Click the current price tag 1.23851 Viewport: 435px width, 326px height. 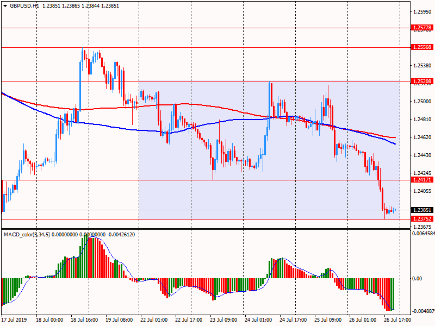422,210
